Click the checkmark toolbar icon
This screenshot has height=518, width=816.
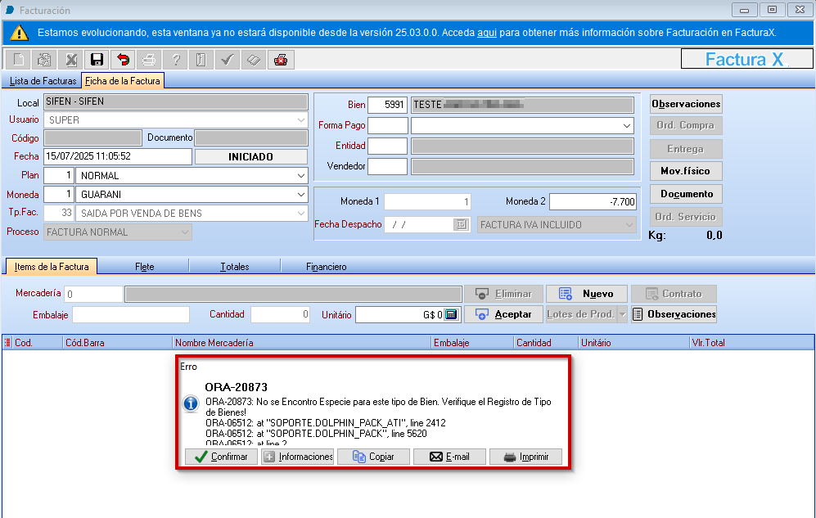point(228,60)
